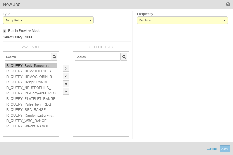233x155 pixels.
Task: Remove all rules with double left arrow
Action: (66, 92)
